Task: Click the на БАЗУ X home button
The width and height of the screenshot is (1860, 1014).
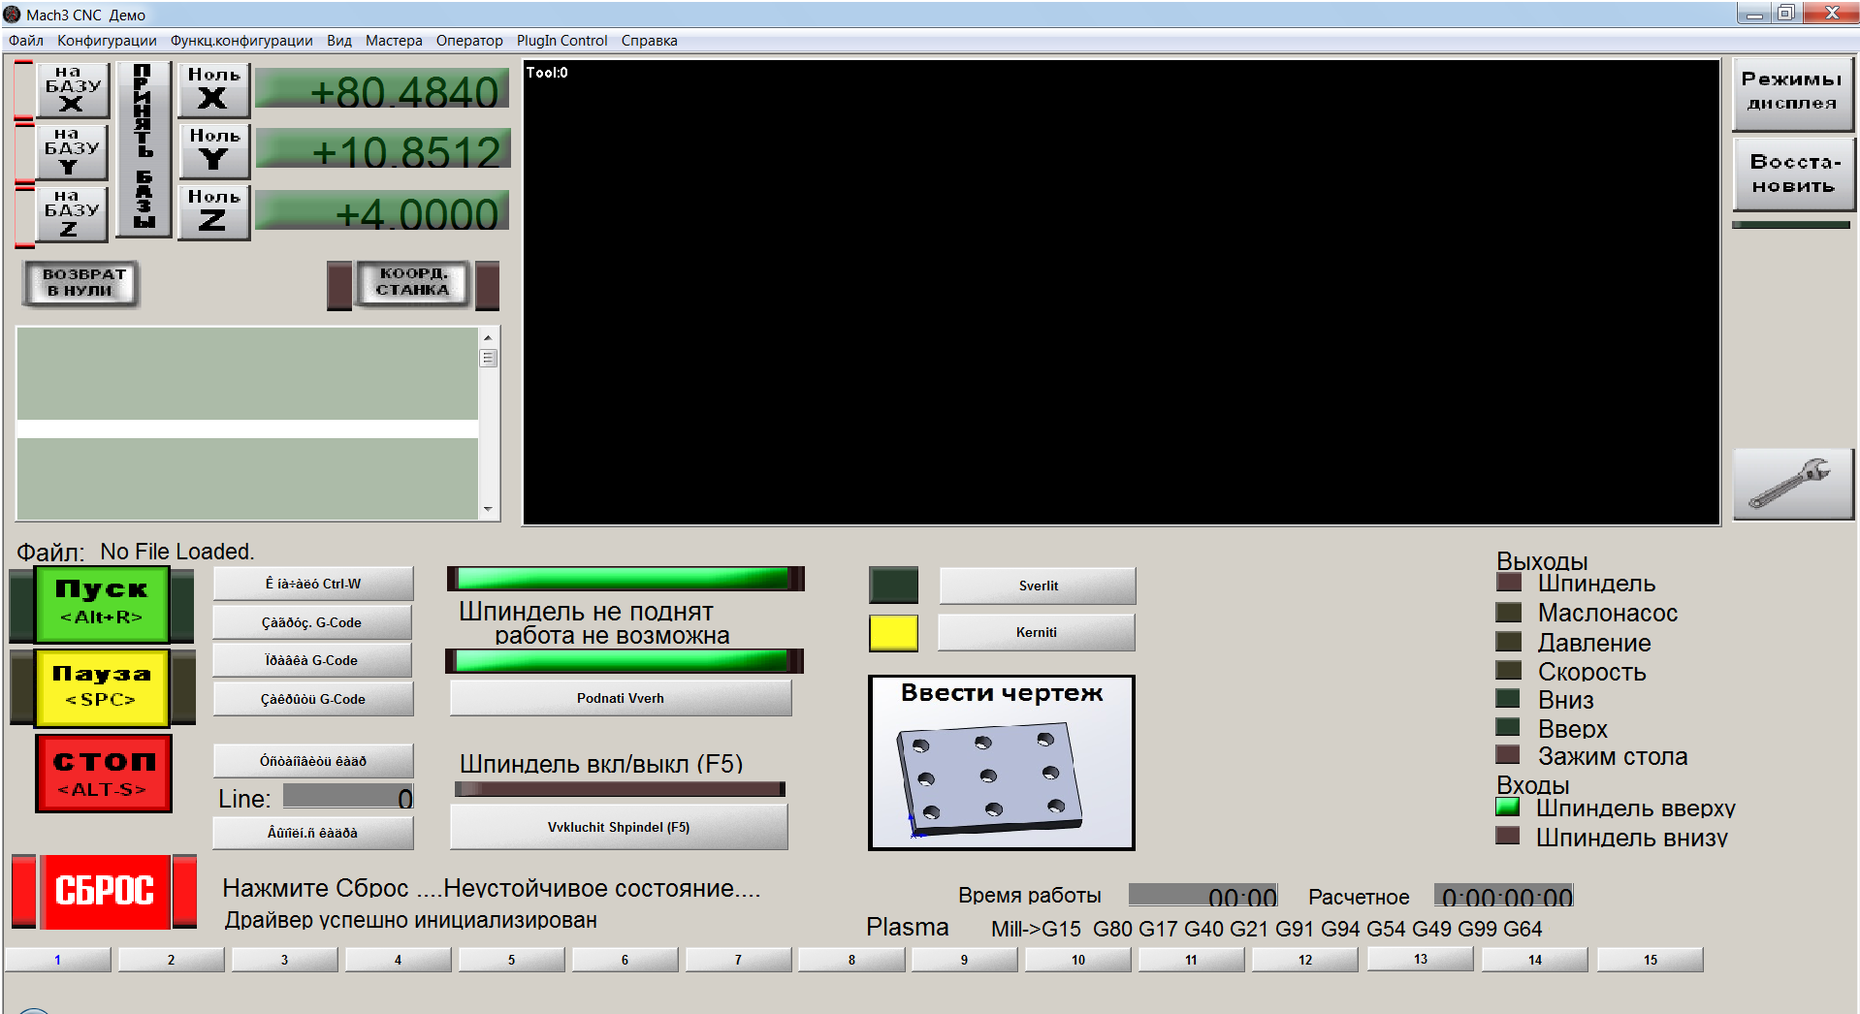Action: pos(73,89)
